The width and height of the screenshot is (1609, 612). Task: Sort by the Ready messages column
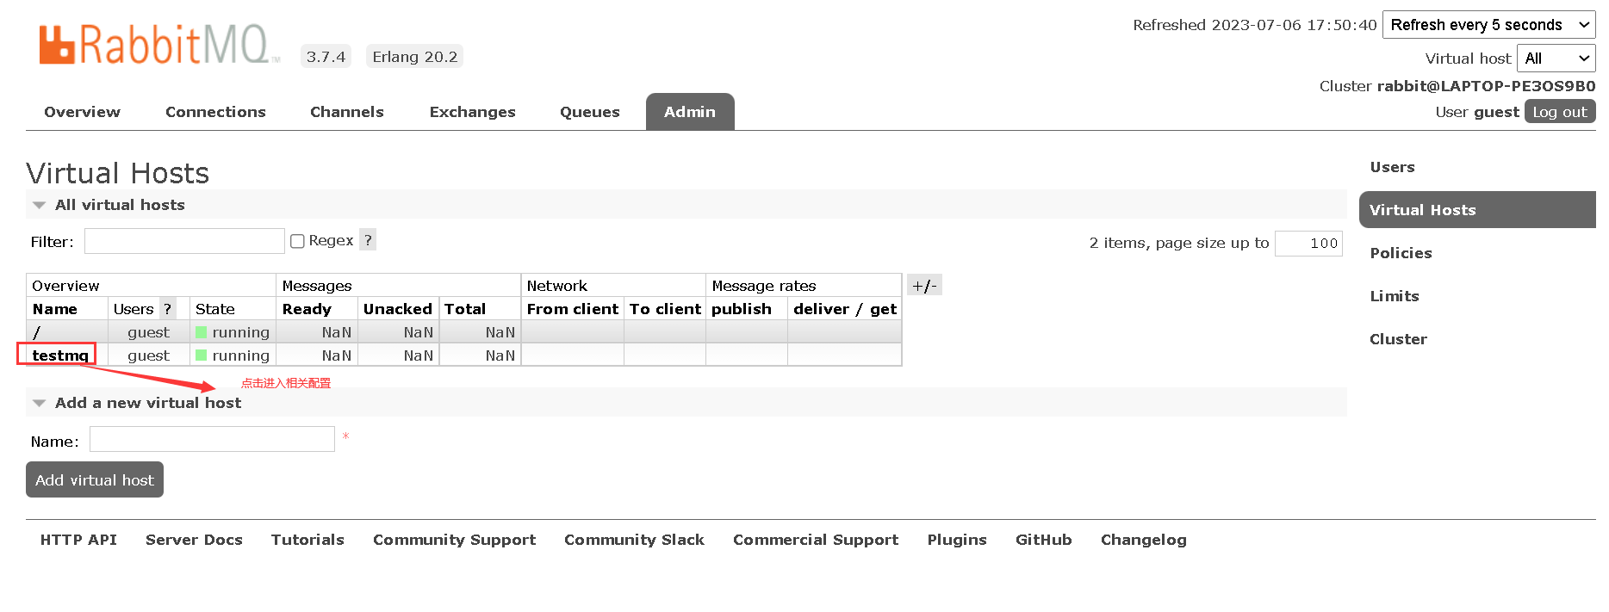tap(307, 309)
